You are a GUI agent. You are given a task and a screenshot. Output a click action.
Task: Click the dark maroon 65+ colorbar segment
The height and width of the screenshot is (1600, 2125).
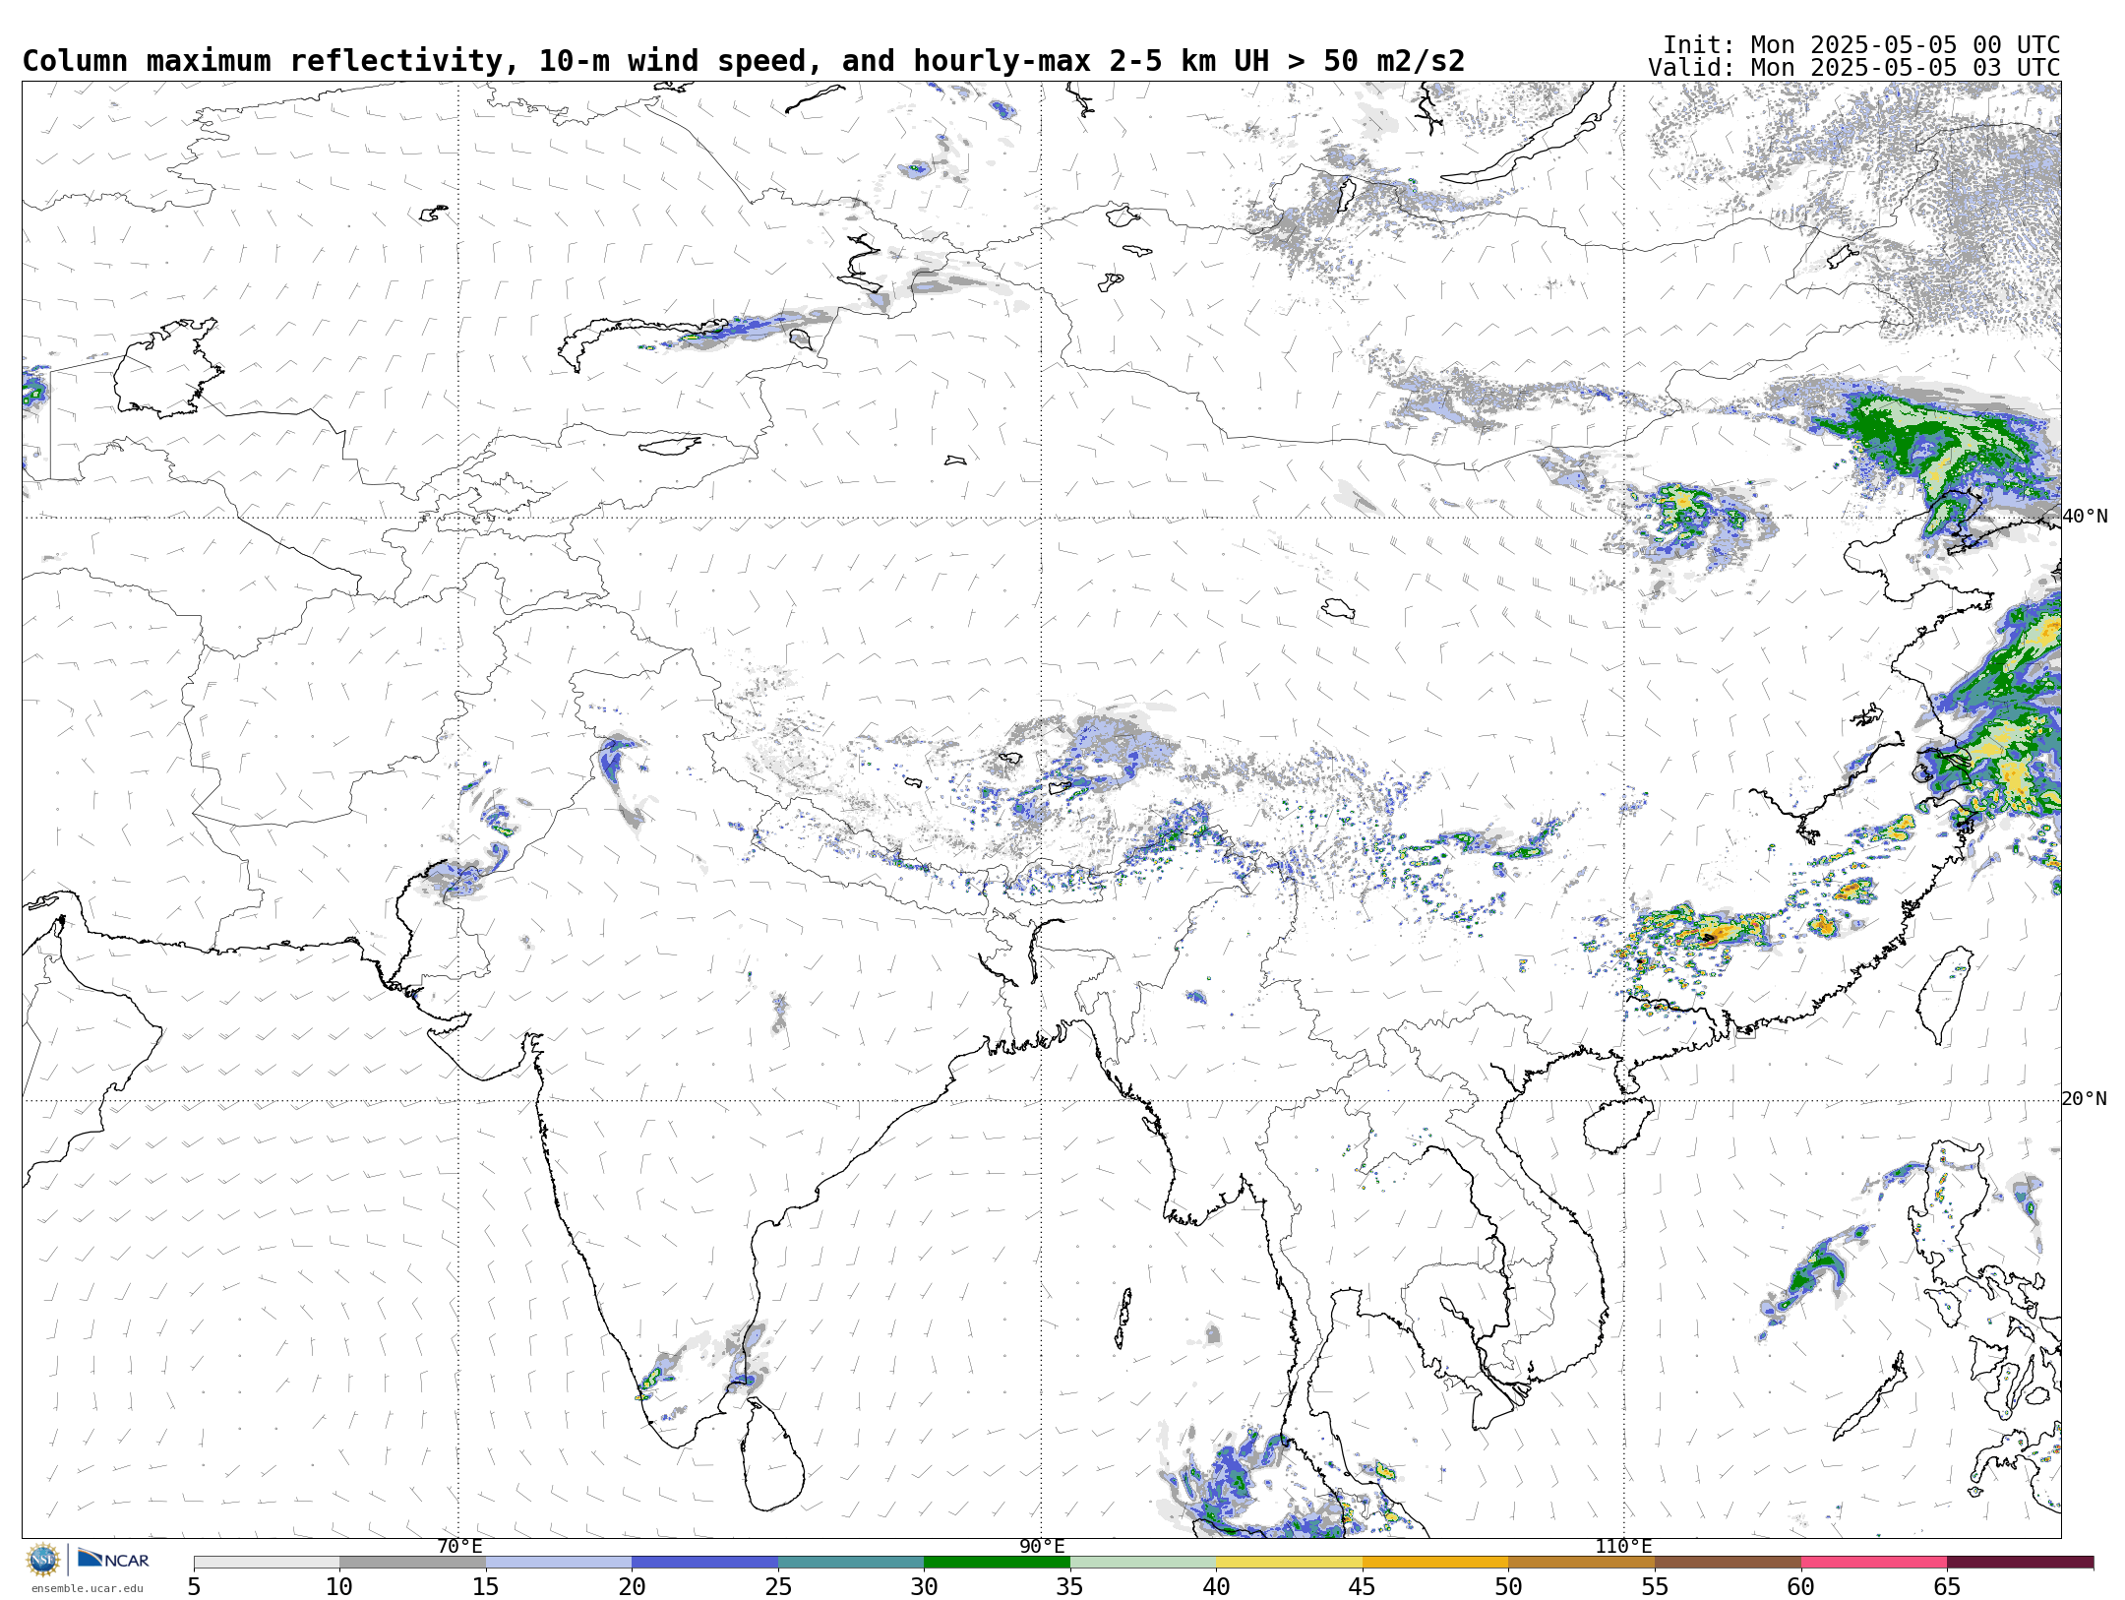2020,1563
